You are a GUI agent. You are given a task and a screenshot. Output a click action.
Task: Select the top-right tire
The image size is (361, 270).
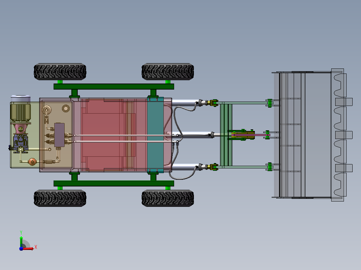tap(168, 72)
